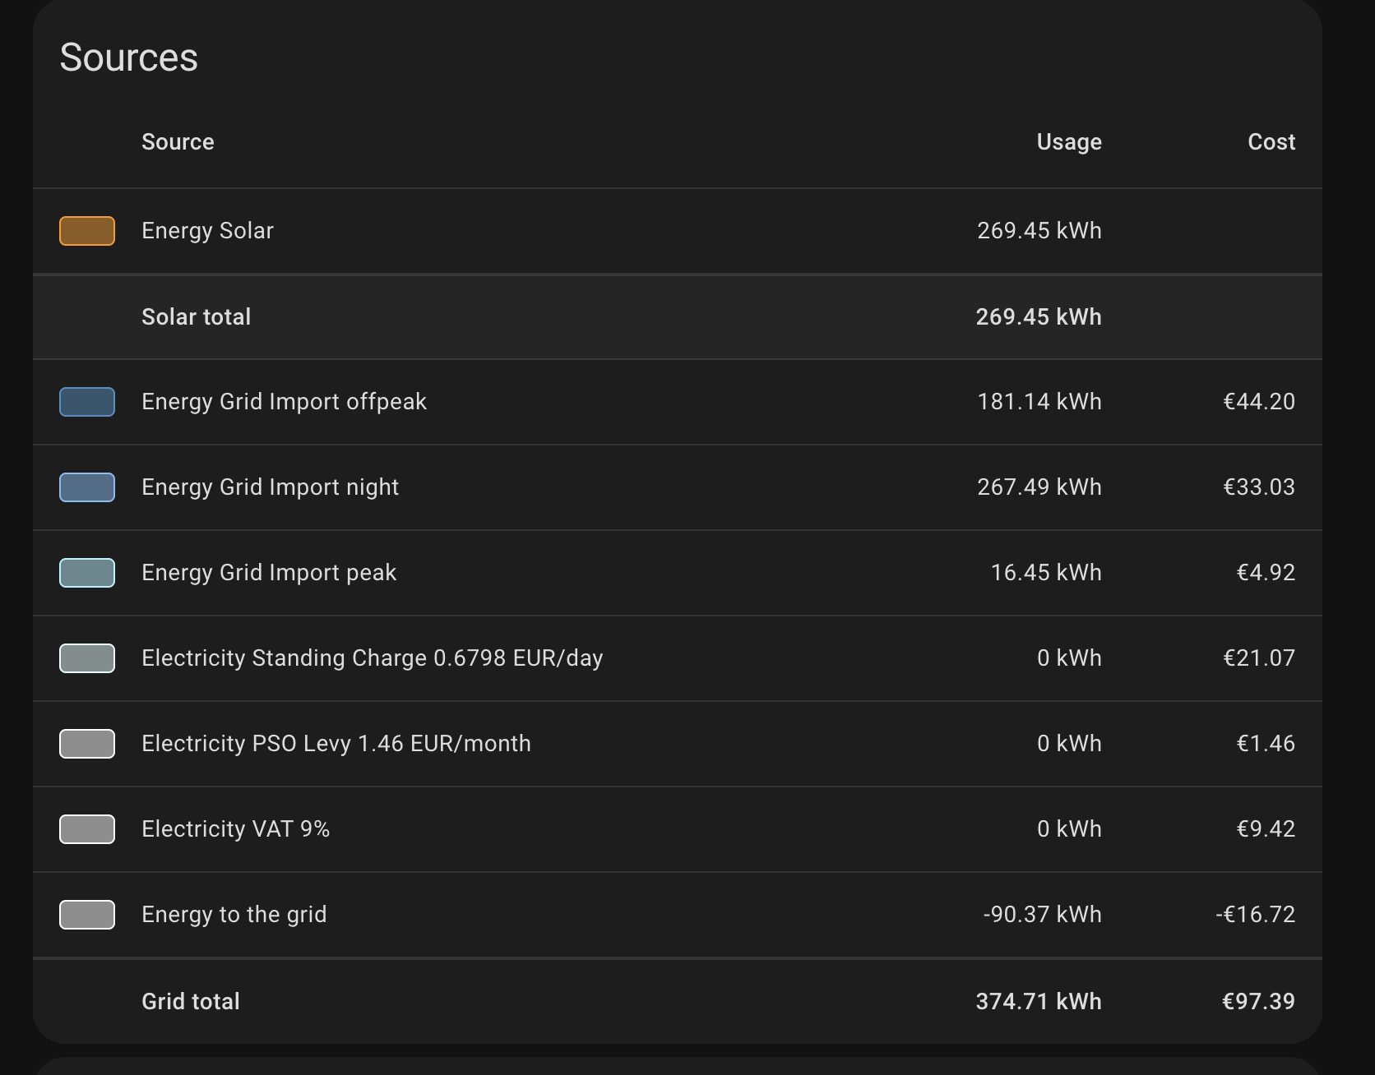
Task: Click the Usage column header
Action: [1069, 142]
